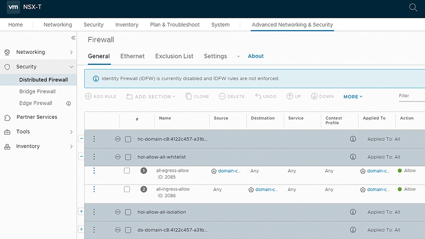Click info icon on hc-domain section row
The height and width of the screenshot is (239, 425).
point(353,139)
